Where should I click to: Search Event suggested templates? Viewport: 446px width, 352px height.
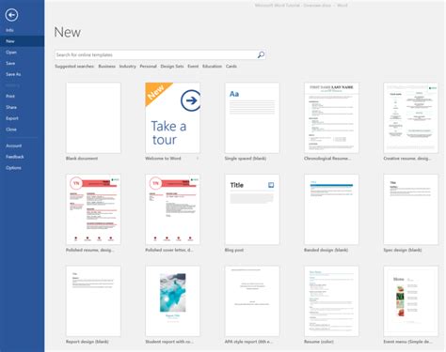pyautogui.click(x=193, y=66)
